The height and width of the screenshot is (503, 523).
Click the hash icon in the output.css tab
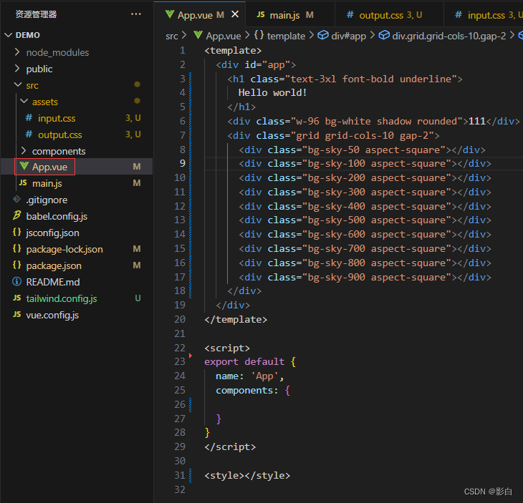point(350,14)
